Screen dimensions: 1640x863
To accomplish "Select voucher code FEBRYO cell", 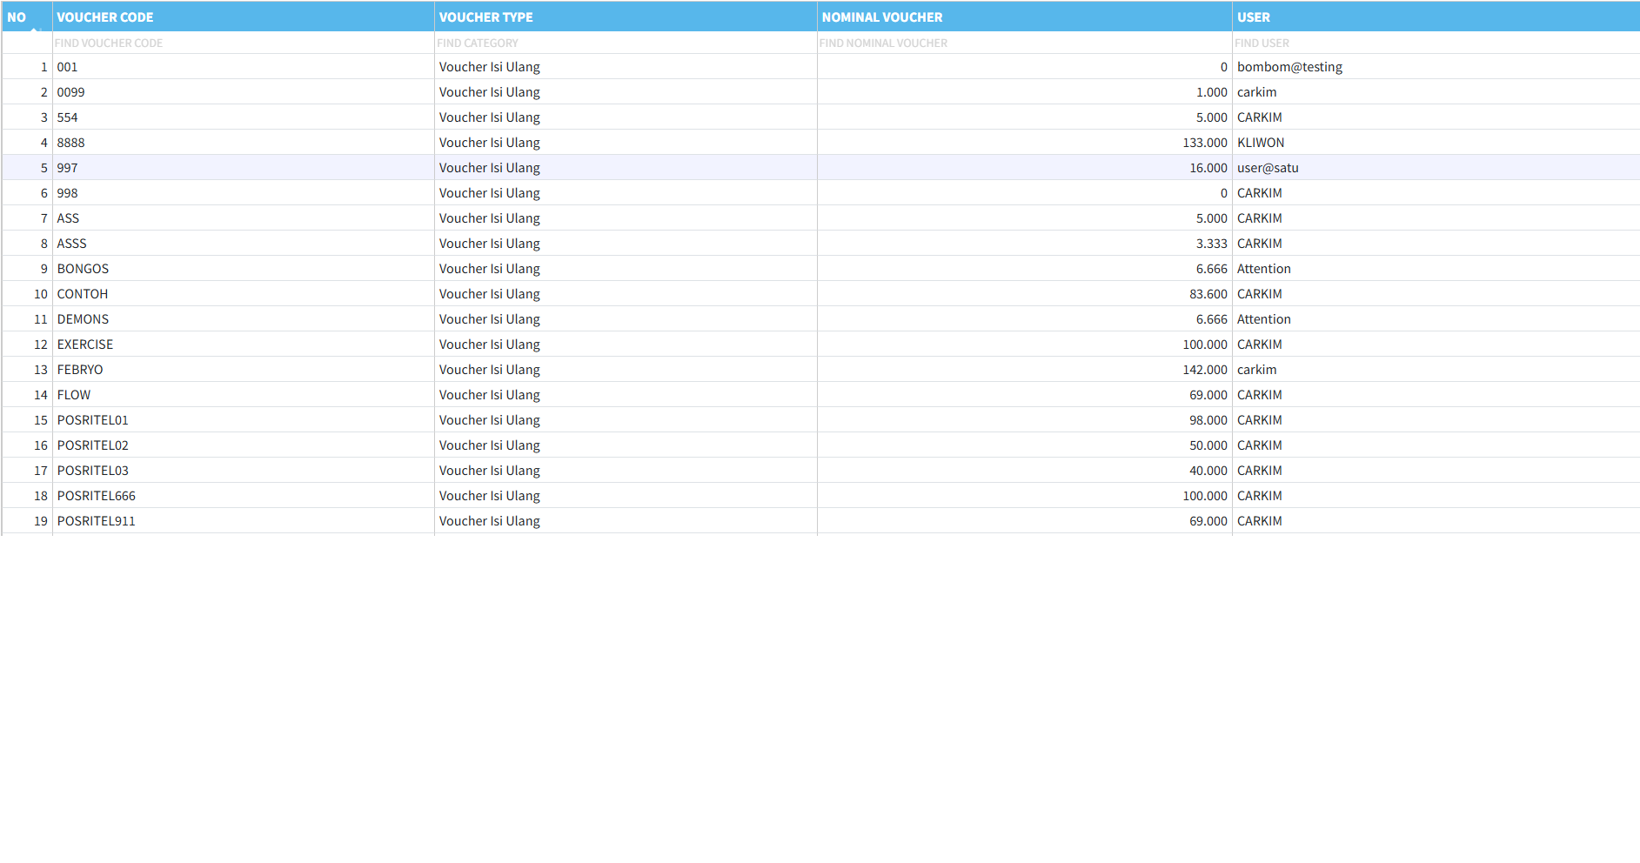I will [x=244, y=370].
